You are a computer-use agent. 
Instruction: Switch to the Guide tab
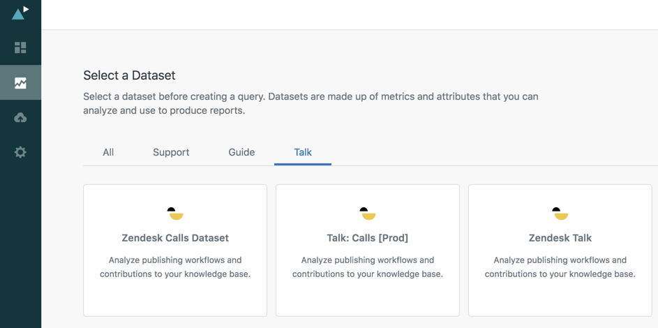pyautogui.click(x=241, y=152)
